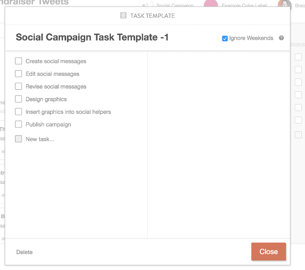
Task: Toggle the Ignore Weekends checkbox
Action: tap(225, 39)
